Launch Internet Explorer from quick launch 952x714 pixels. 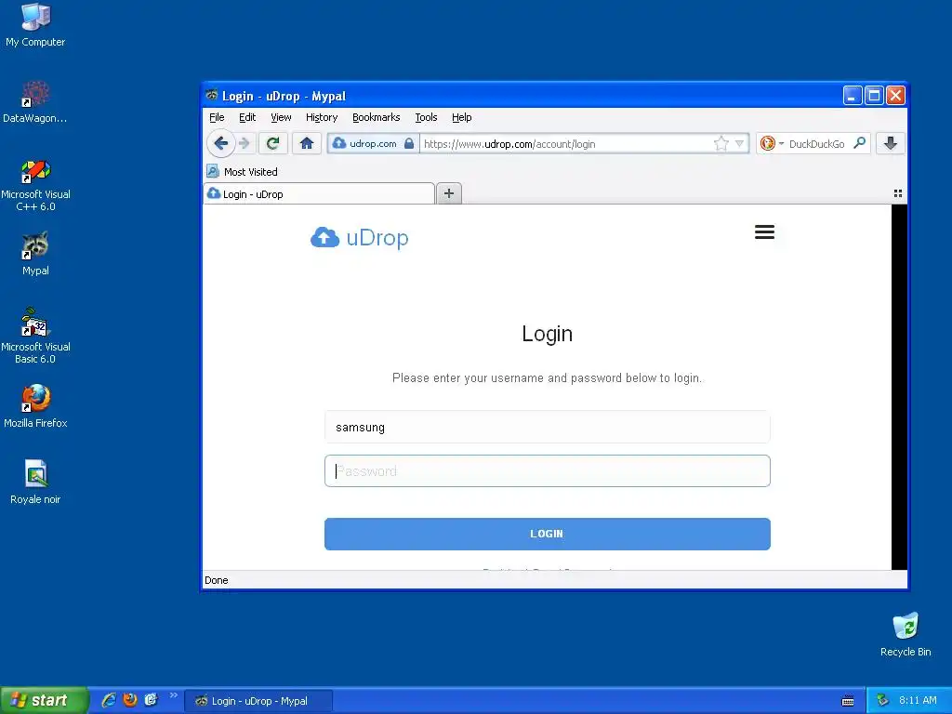pyautogui.click(x=109, y=700)
